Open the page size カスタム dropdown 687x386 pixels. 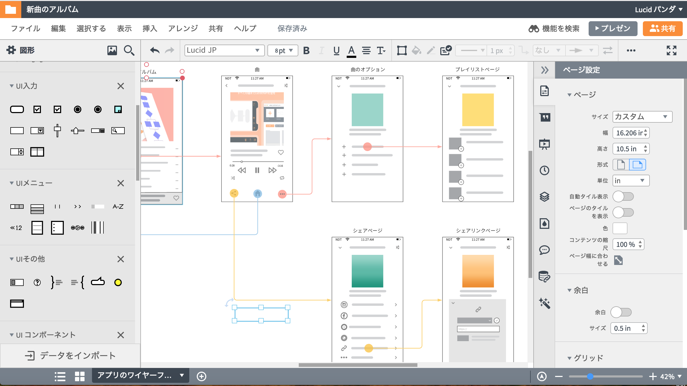(642, 117)
